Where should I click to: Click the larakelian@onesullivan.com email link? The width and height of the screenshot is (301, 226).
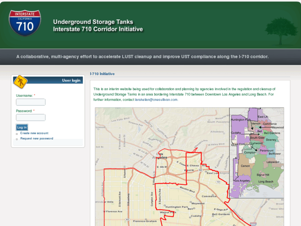click(x=156, y=100)
